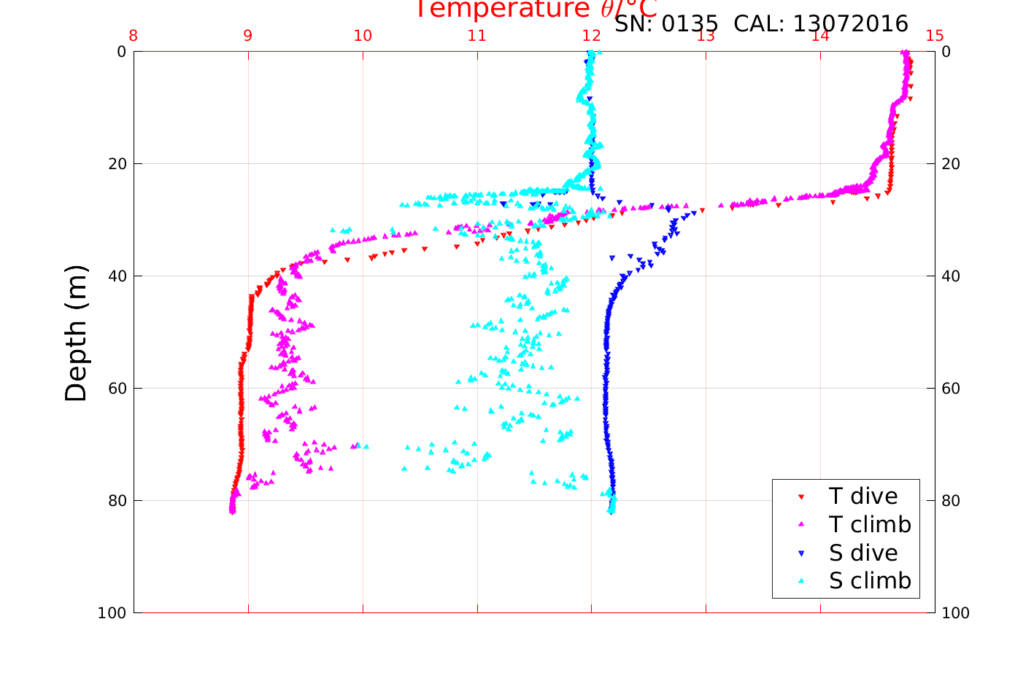Click left depth tick label 40
The width and height of the screenshot is (1034, 689).
click(117, 276)
